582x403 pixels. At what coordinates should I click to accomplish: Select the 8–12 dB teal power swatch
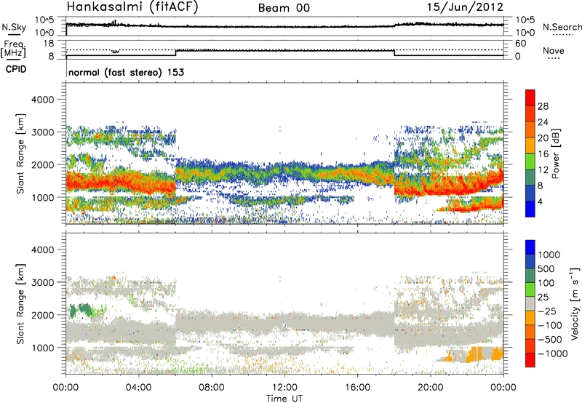pyautogui.click(x=530, y=177)
